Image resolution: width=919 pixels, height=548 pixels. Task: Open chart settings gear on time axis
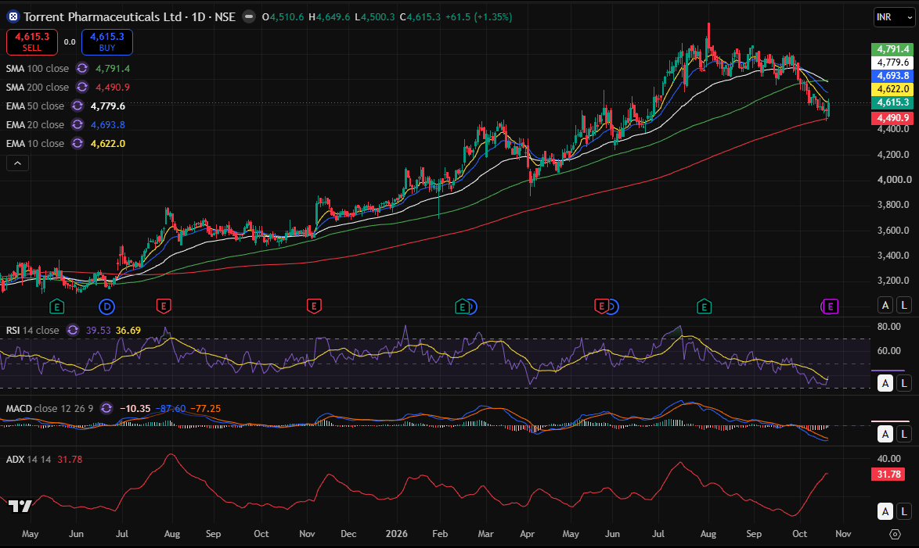895,534
